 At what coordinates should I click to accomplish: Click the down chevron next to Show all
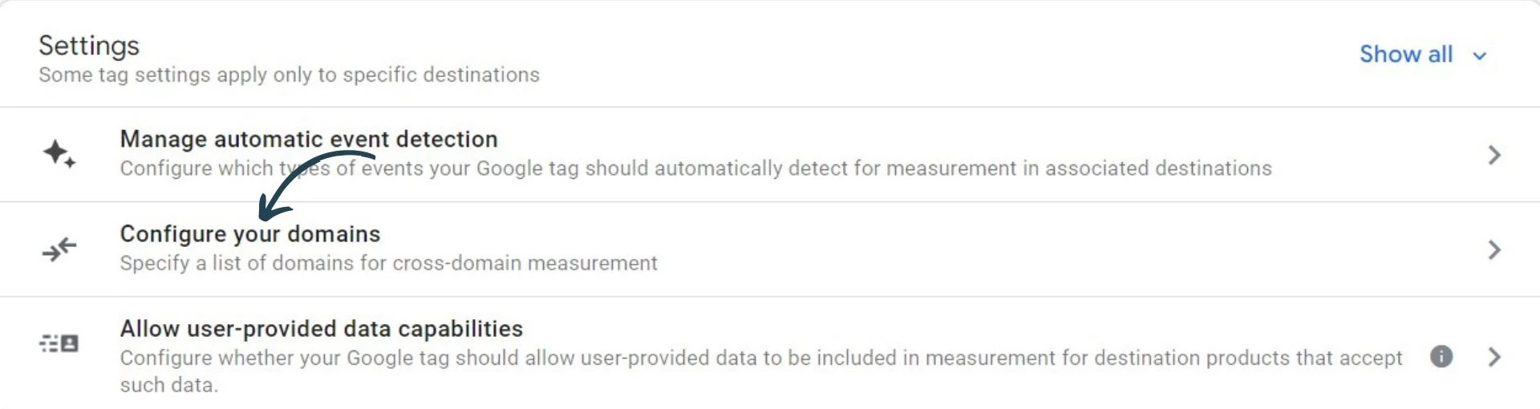point(1480,56)
